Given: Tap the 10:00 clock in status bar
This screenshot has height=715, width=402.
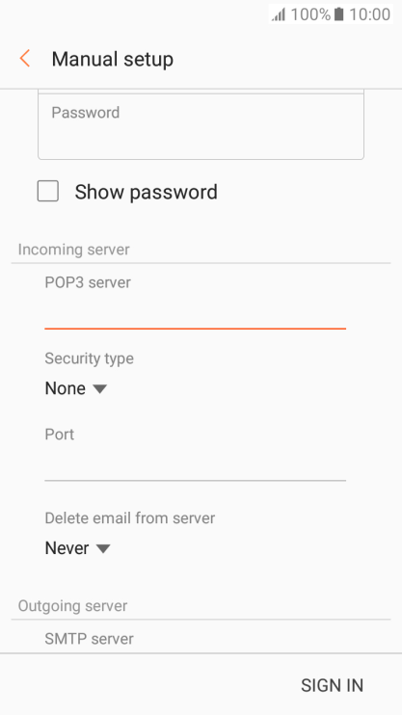Looking at the screenshot, I should (369, 14).
